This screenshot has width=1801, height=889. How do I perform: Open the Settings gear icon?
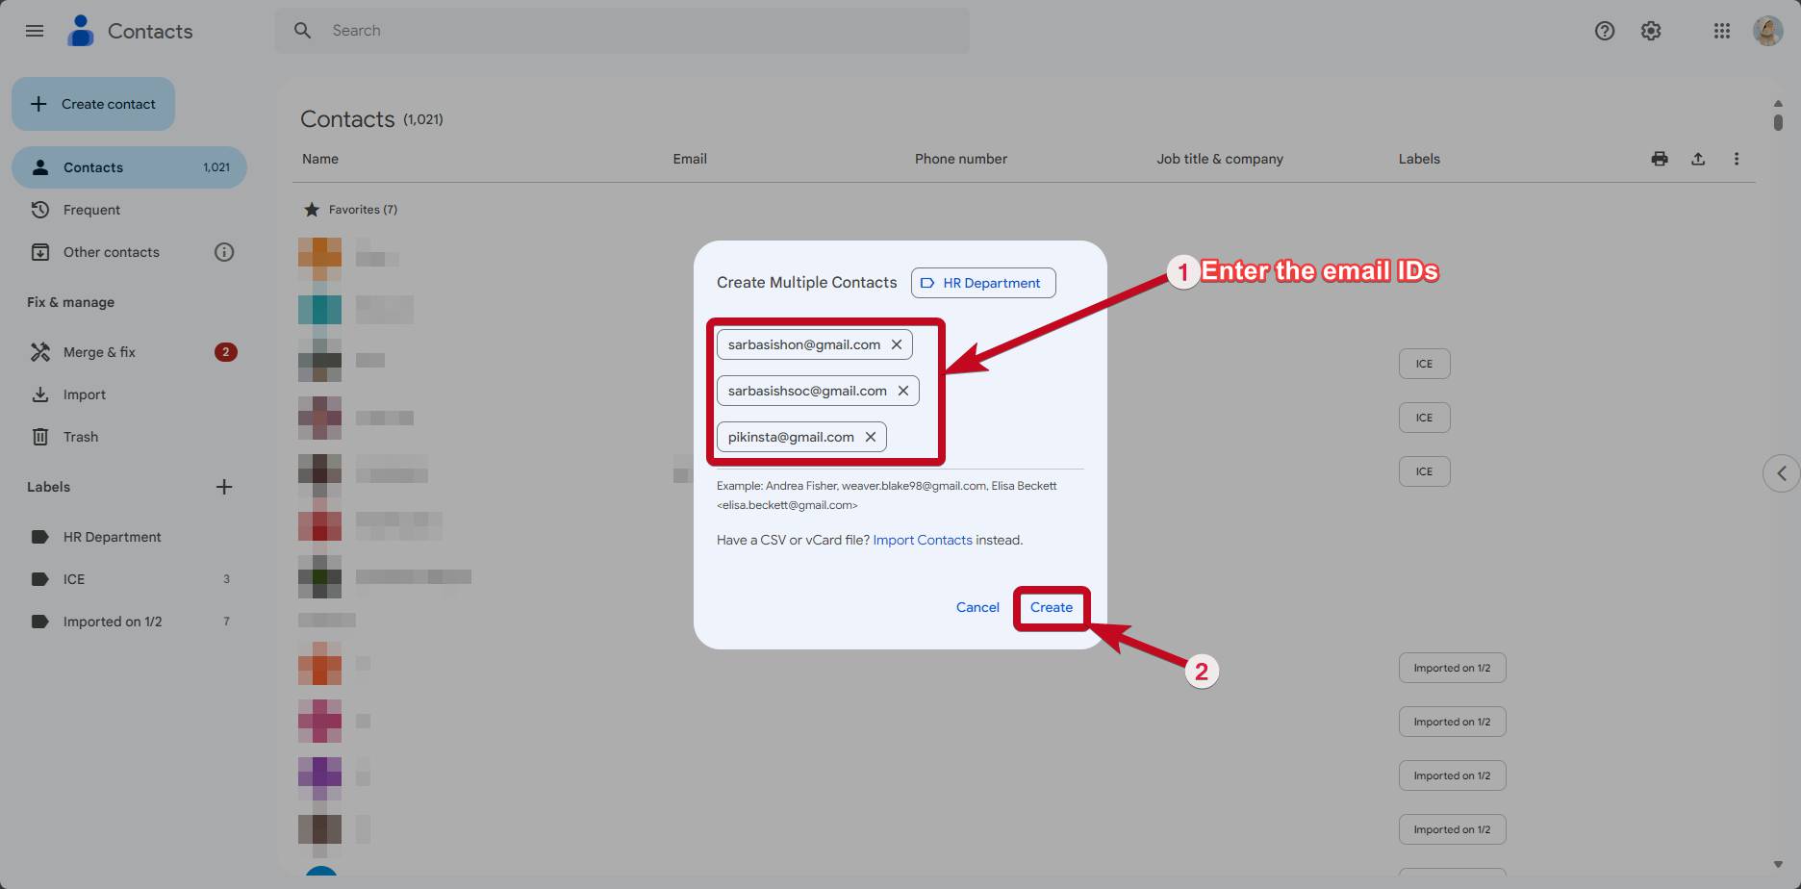click(1651, 31)
